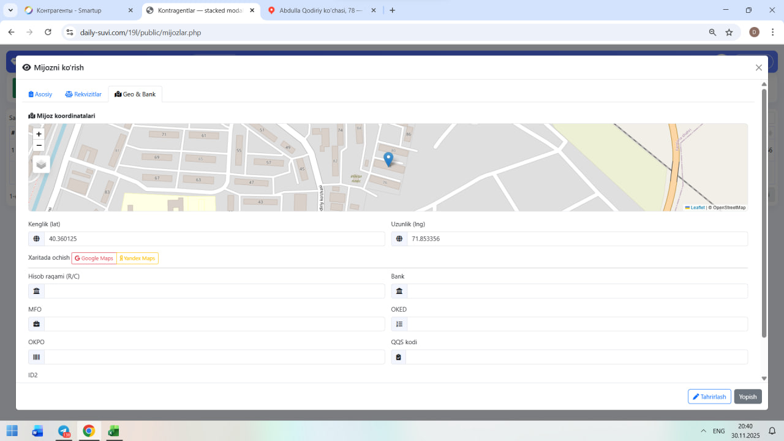784x441 pixels.
Task: Close the Mijozni ko'rish dialog with X
Action: pyautogui.click(x=758, y=68)
